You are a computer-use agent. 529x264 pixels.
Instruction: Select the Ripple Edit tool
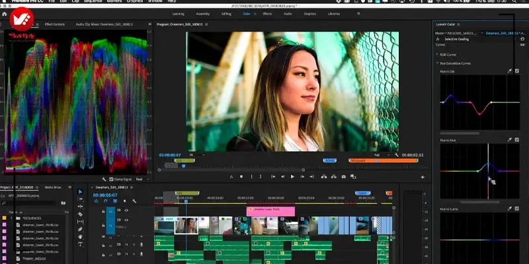tap(80, 207)
